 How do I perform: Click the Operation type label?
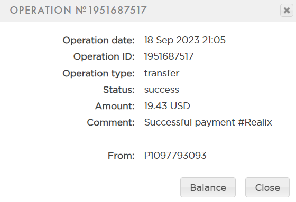[x=98, y=73]
